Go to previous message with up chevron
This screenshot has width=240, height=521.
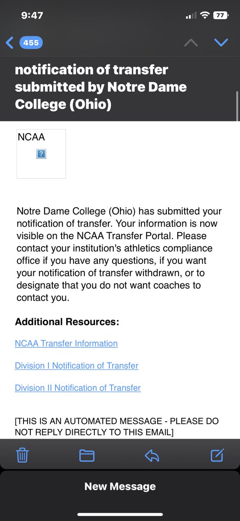point(191,43)
